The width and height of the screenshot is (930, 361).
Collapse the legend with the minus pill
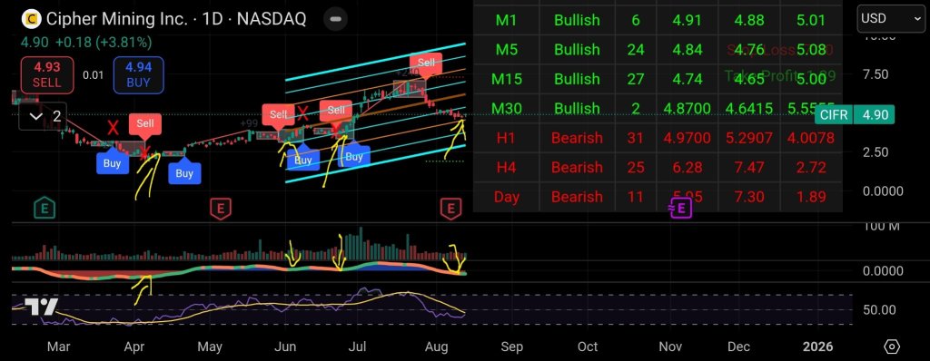(335, 19)
